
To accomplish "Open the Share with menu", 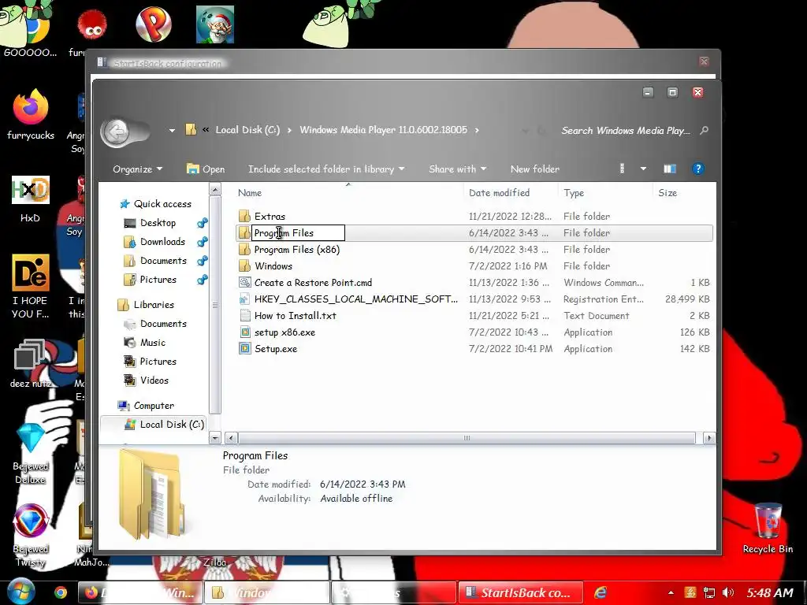I will pyautogui.click(x=458, y=169).
